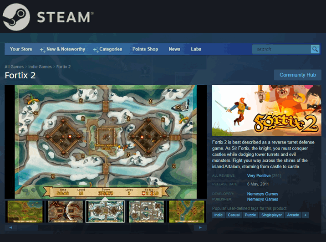
Task: Select the first green screenshot thumbnail
Action: [25, 211]
